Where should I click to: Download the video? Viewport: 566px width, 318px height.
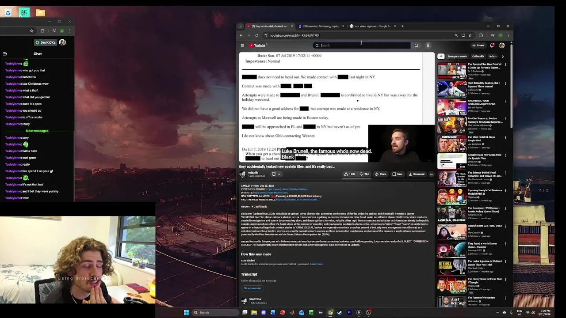pyautogui.click(x=417, y=174)
